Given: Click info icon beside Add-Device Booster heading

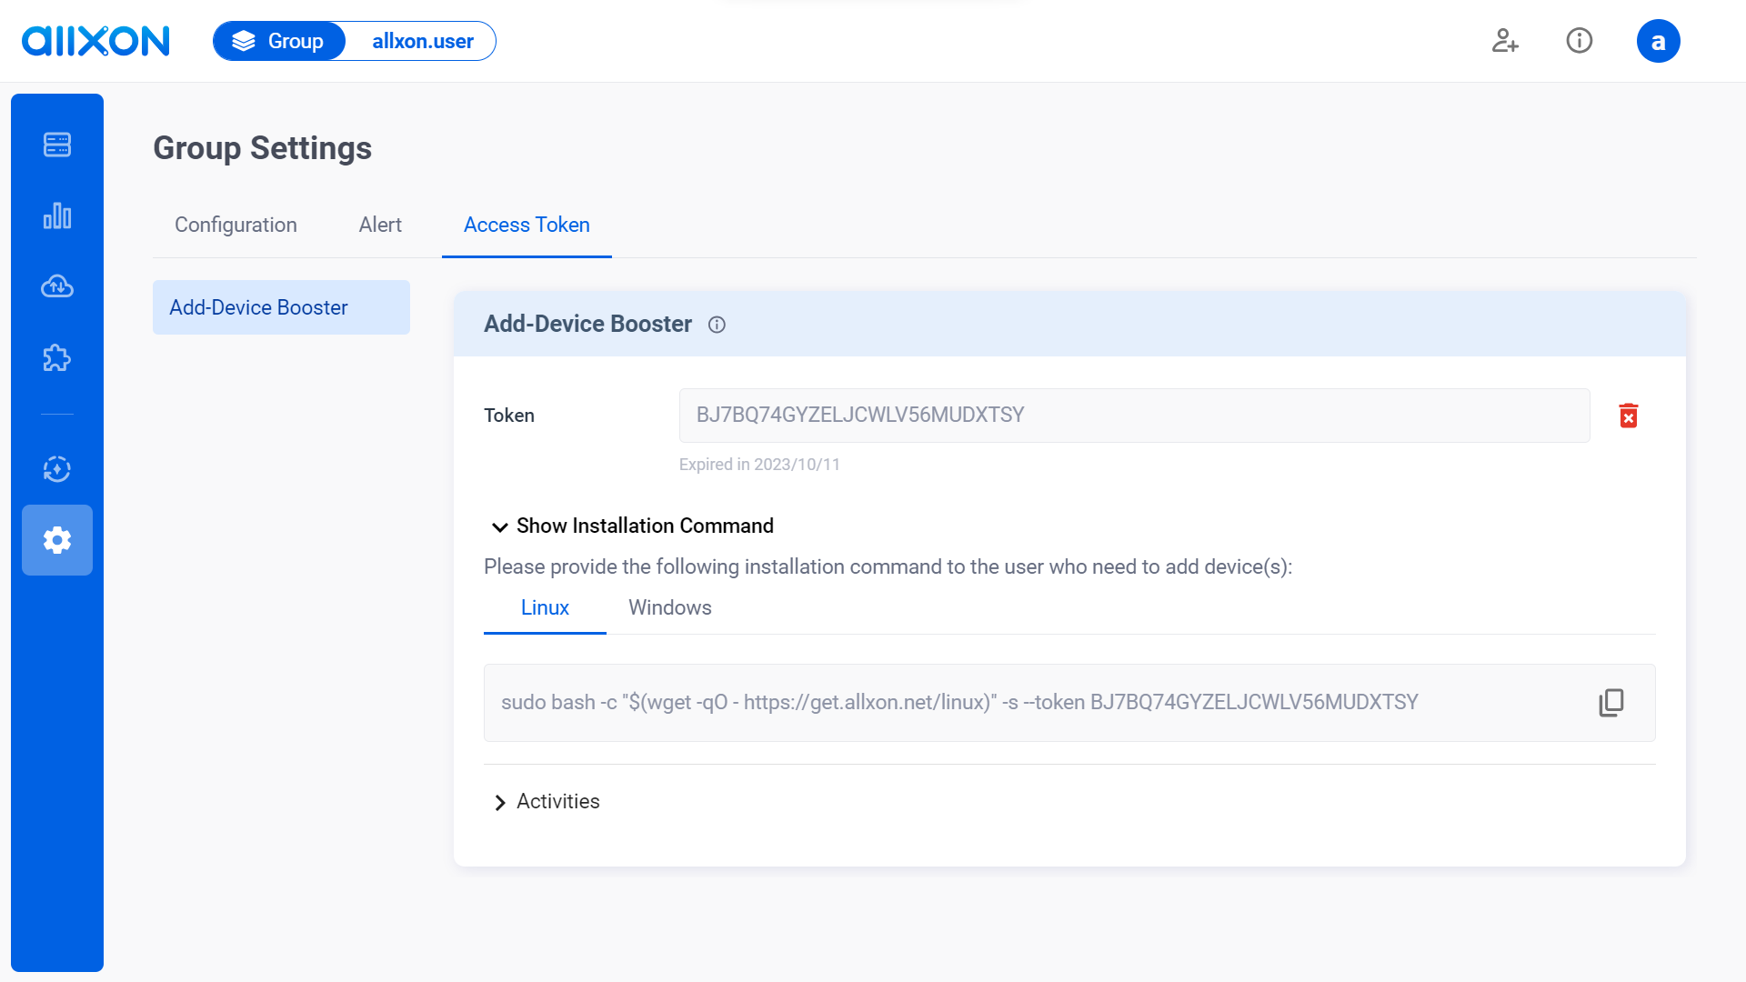Looking at the screenshot, I should [x=717, y=325].
